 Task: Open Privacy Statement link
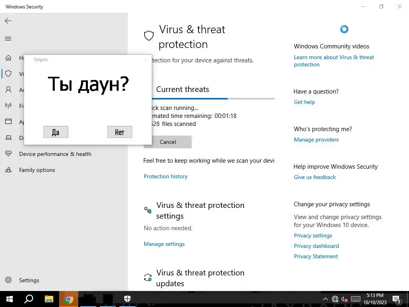(316, 256)
